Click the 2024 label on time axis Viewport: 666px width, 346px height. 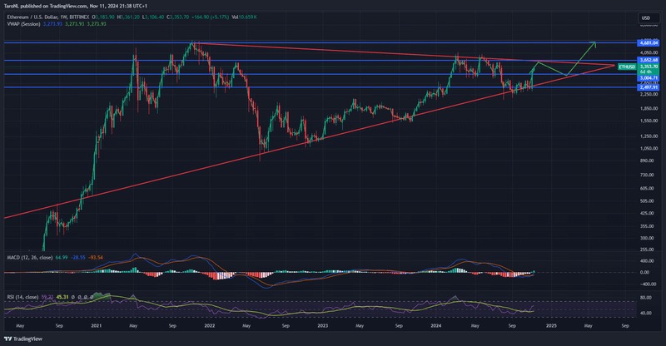(x=435, y=326)
